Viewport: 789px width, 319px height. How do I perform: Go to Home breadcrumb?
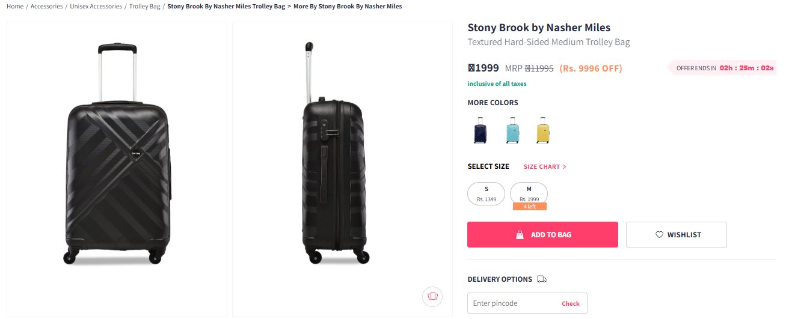tap(15, 7)
